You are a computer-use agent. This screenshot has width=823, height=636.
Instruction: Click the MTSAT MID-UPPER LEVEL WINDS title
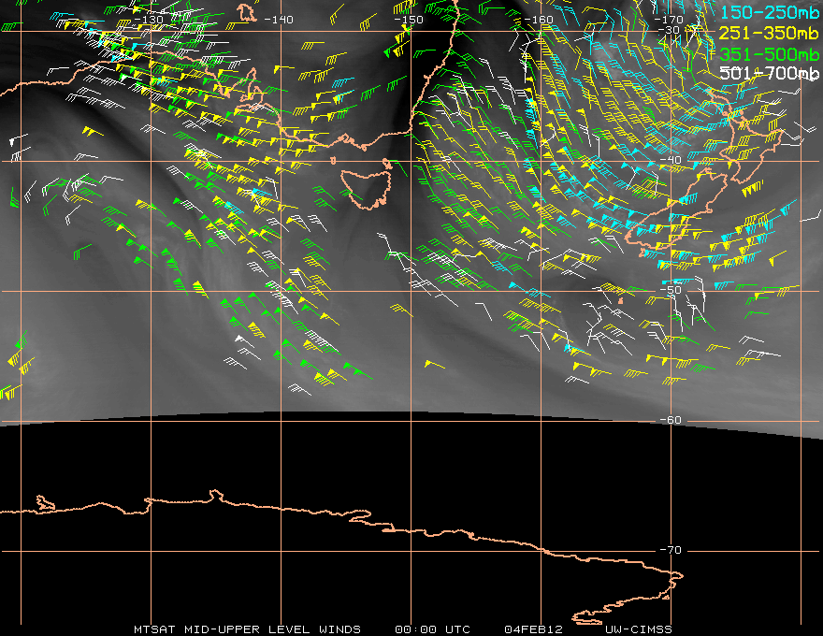[247, 629]
